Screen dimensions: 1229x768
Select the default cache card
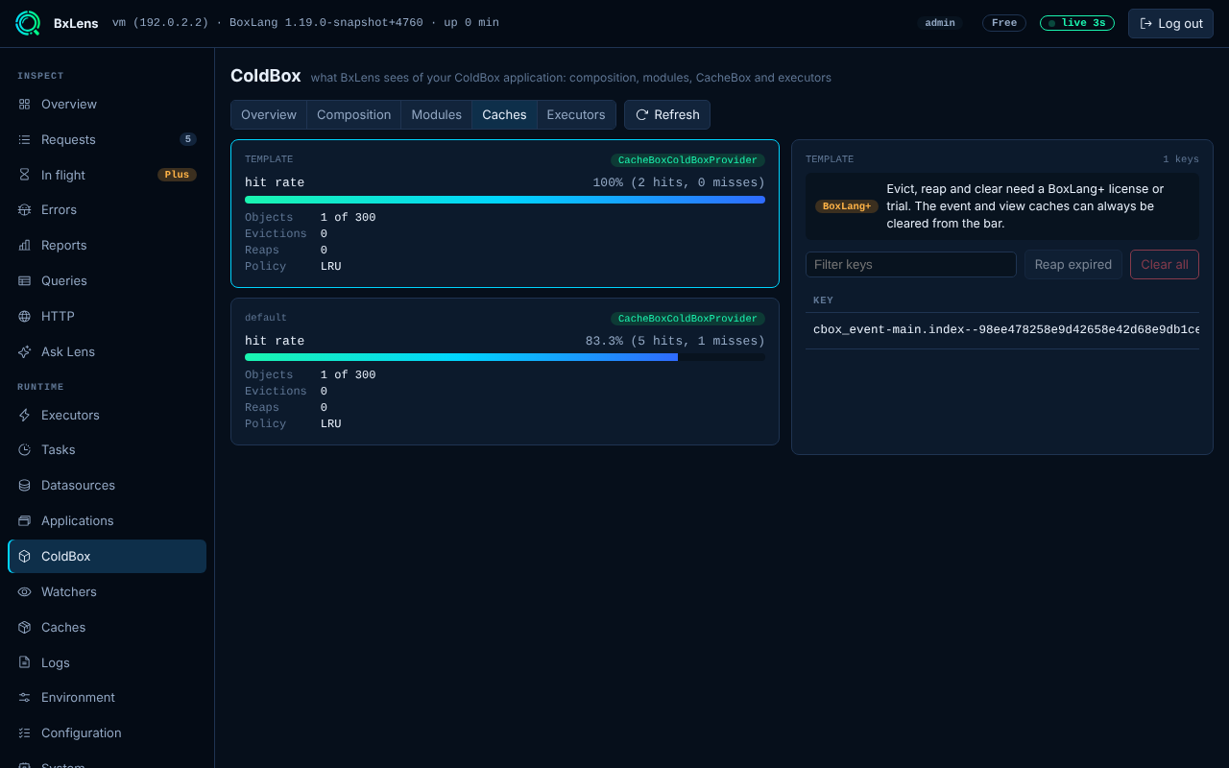coord(505,372)
